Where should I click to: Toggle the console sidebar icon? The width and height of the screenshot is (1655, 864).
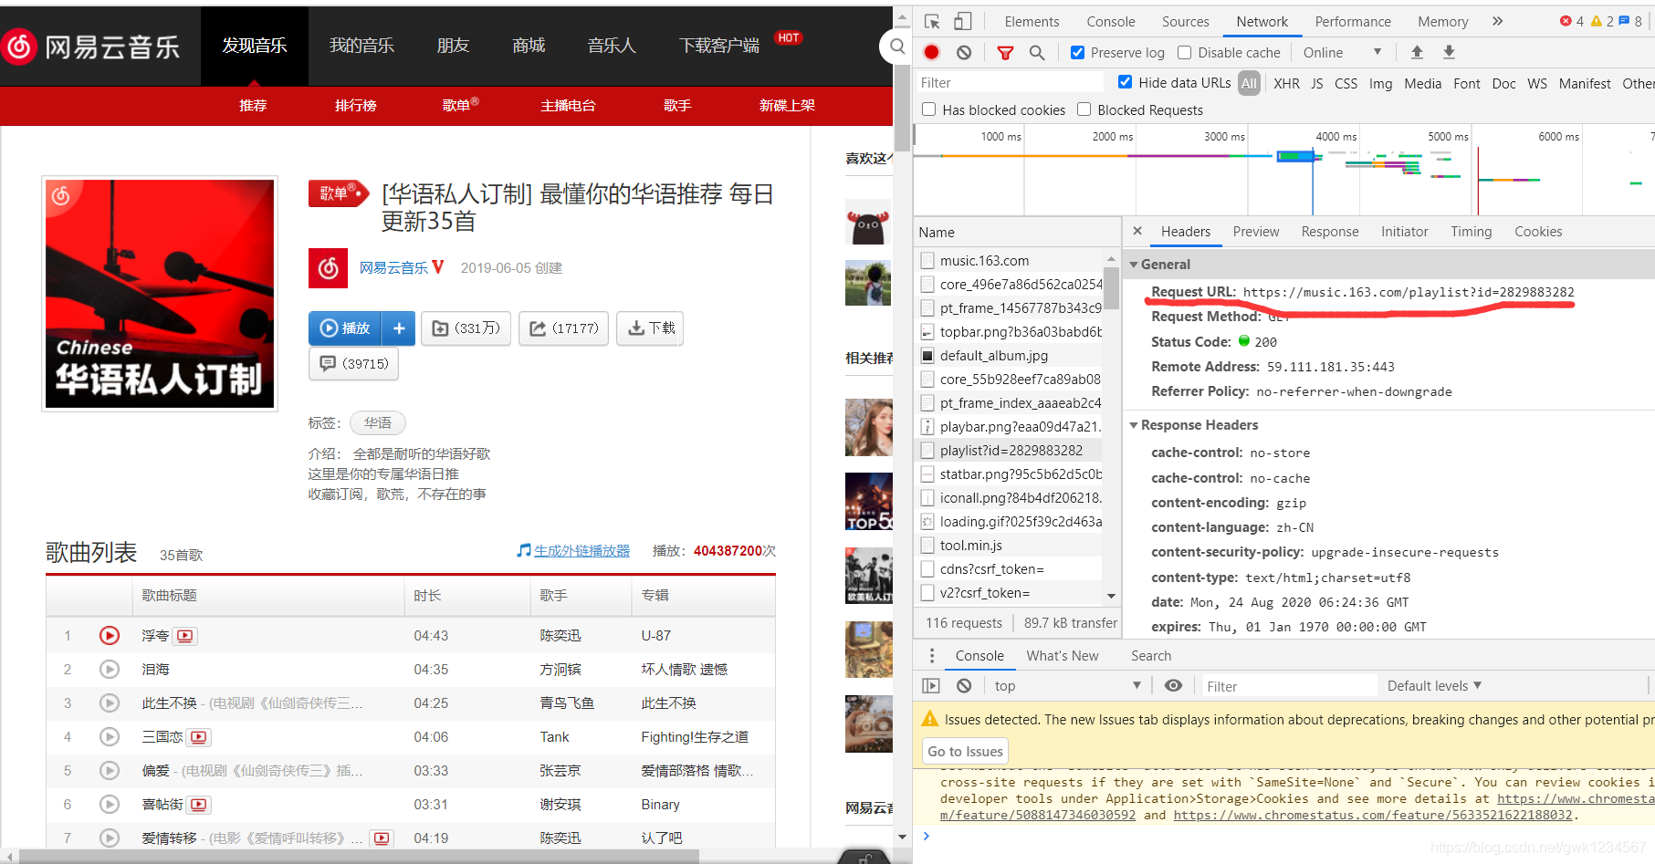pos(931,685)
